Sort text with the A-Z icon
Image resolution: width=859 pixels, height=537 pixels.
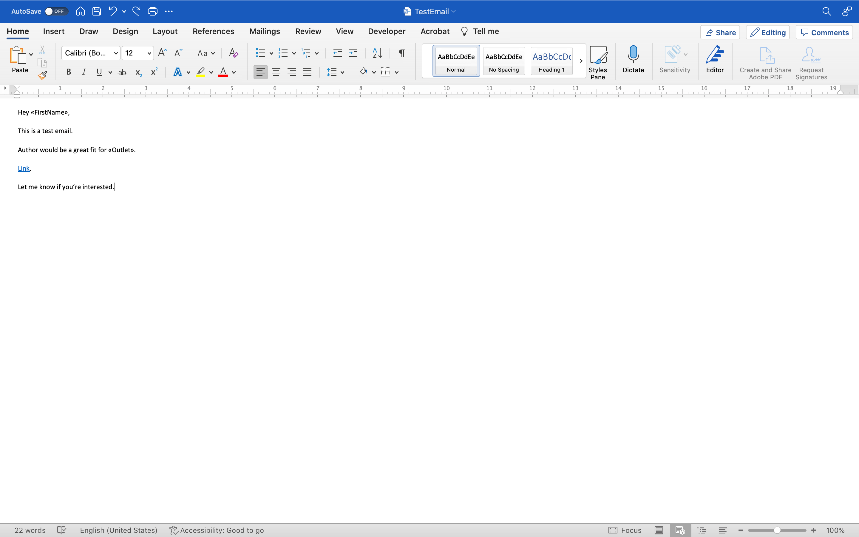(377, 53)
